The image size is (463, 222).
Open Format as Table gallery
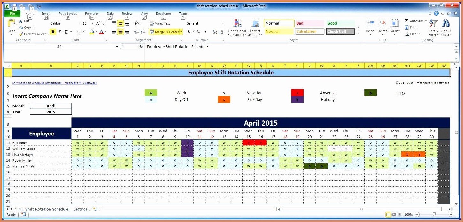[x=255, y=28]
